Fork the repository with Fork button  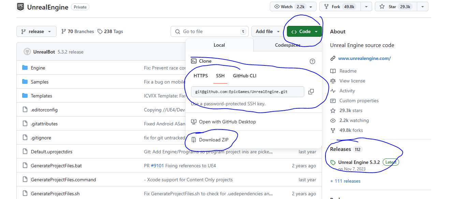[x=340, y=7]
